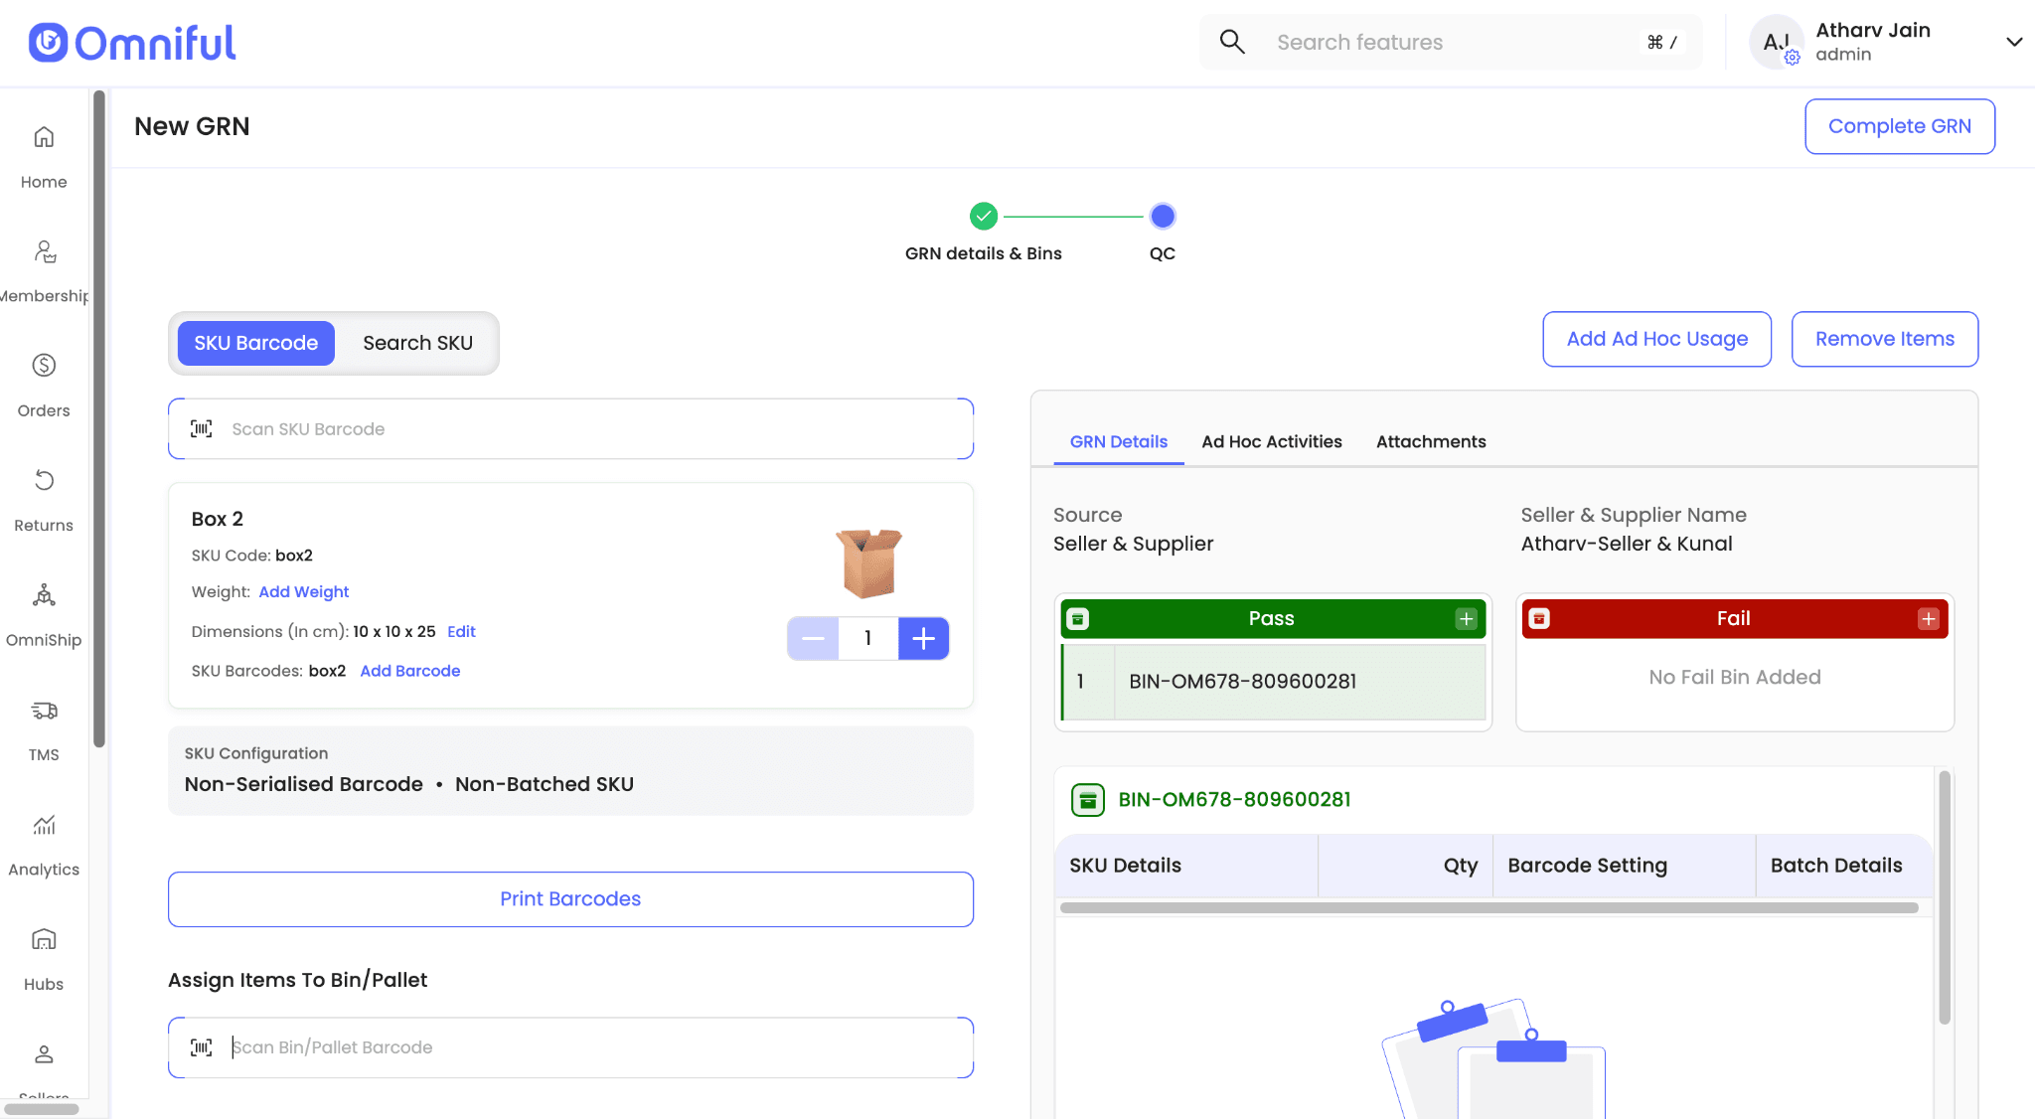Decrease Box 2 quantity with minus
2035x1119 pixels.
click(813, 638)
